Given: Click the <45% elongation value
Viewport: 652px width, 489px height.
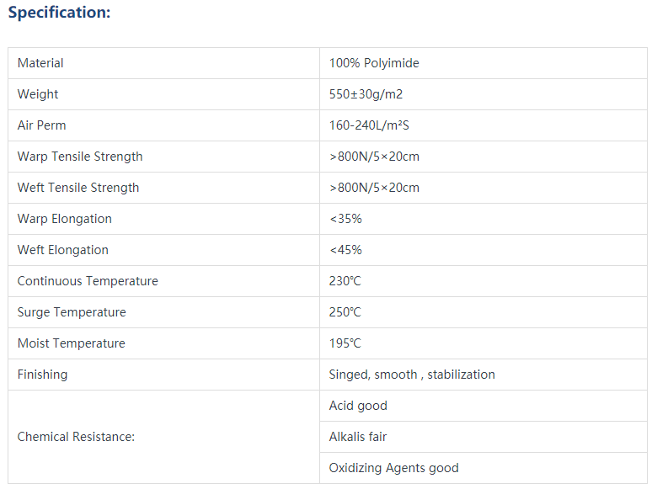Looking at the screenshot, I should click(345, 250).
